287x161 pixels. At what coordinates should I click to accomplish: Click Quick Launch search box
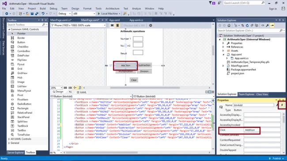[x=244, y=3]
